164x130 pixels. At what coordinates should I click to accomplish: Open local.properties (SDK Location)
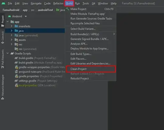(35, 85)
